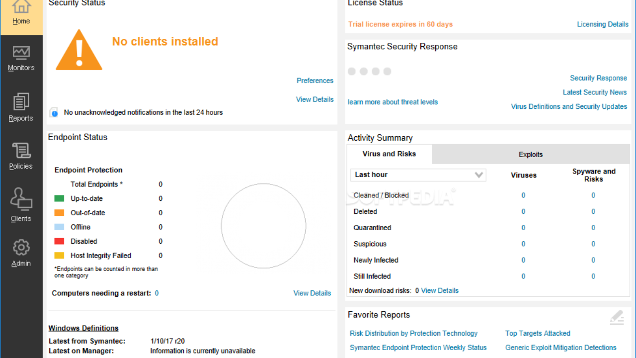Open View Details for new download risks
This screenshot has width=636, height=358.
click(x=440, y=291)
